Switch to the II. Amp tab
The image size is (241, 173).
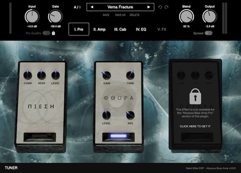(x=100, y=29)
